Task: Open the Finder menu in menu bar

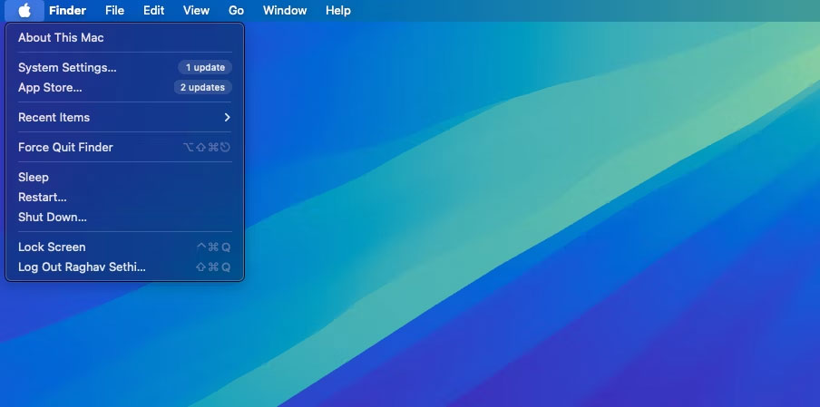Action: pyautogui.click(x=67, y=11)
